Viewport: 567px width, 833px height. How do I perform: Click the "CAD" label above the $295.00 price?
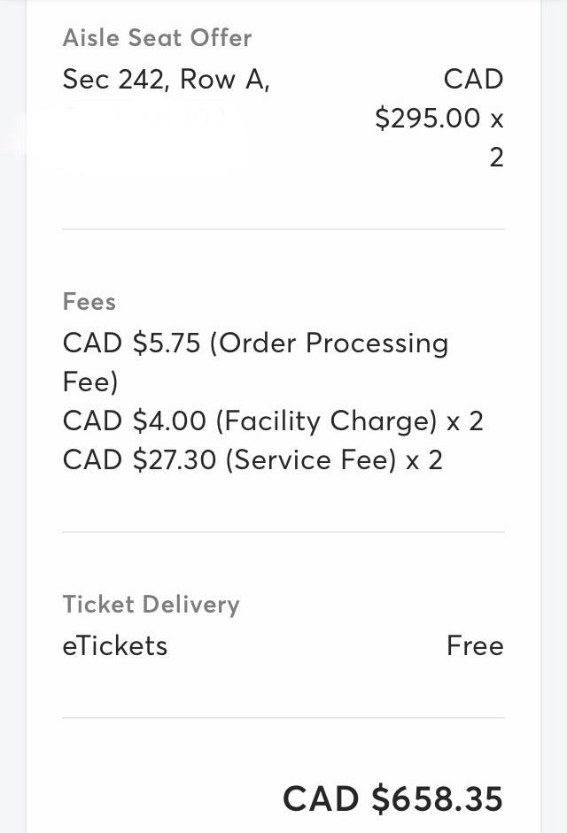(x=473, y=80)
